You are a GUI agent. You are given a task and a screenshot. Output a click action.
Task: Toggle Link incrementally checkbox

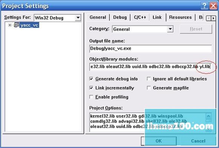pyautogui.click(x=91, y=88)
